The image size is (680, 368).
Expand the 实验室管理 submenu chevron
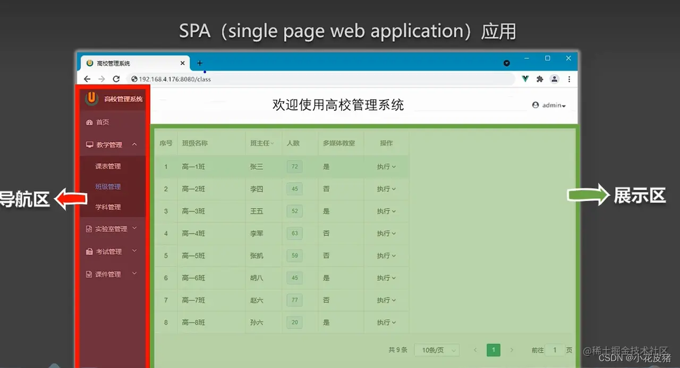pos(134,228)
